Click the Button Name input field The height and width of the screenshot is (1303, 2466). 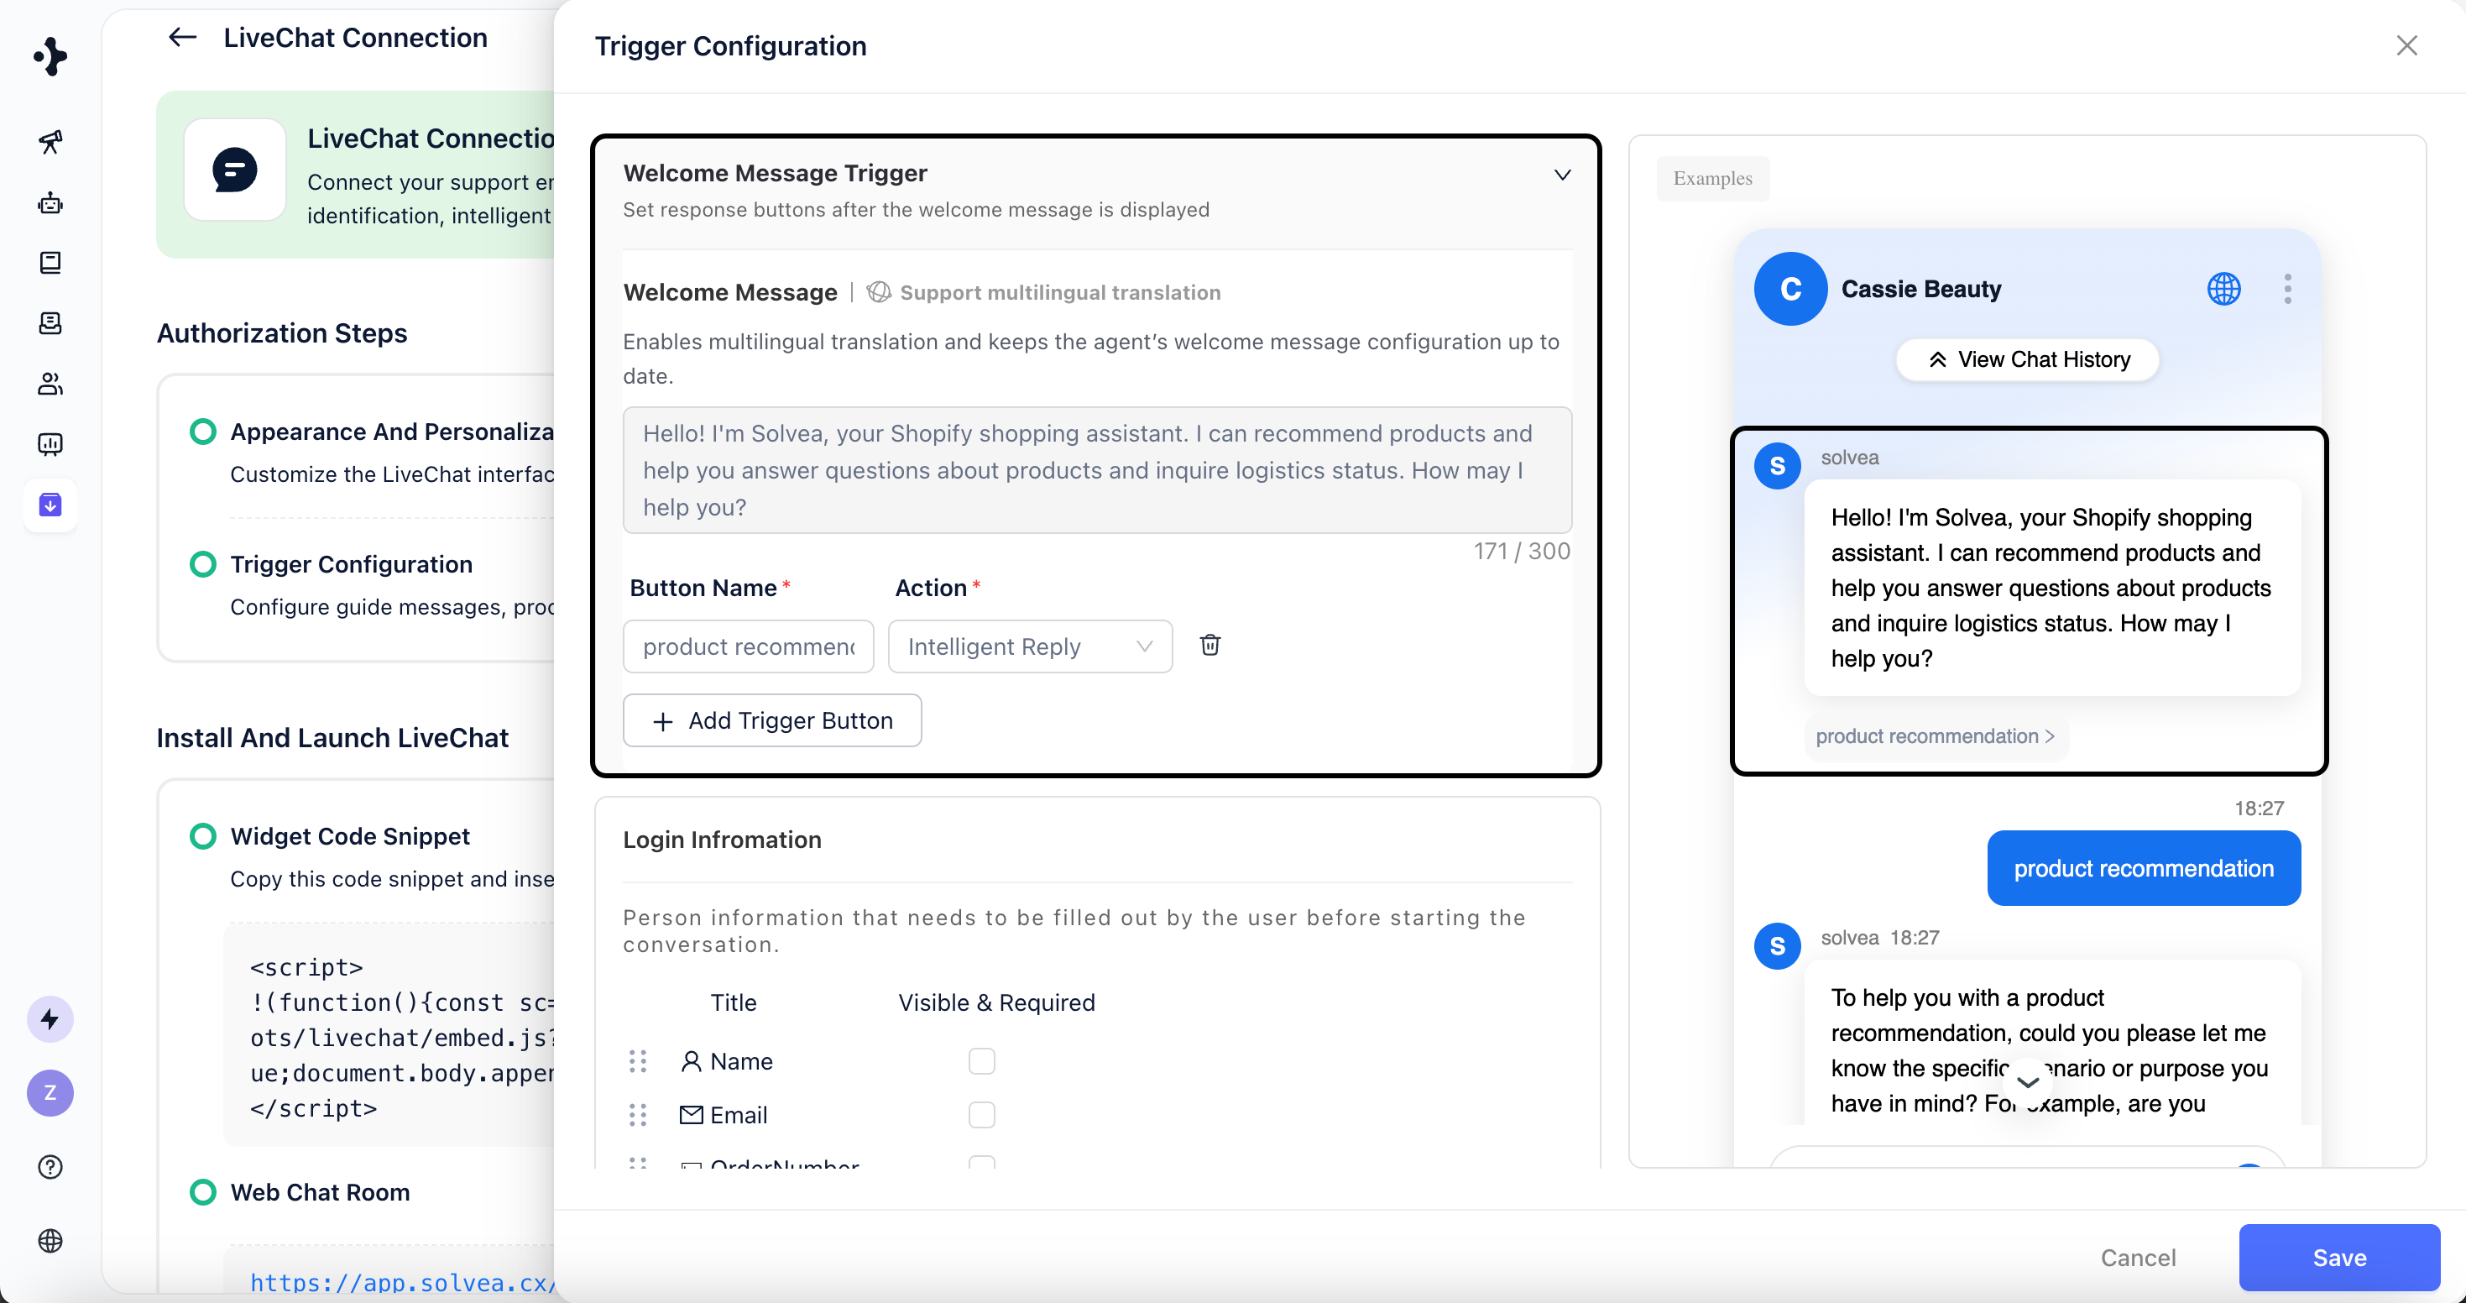pos(748,647)
